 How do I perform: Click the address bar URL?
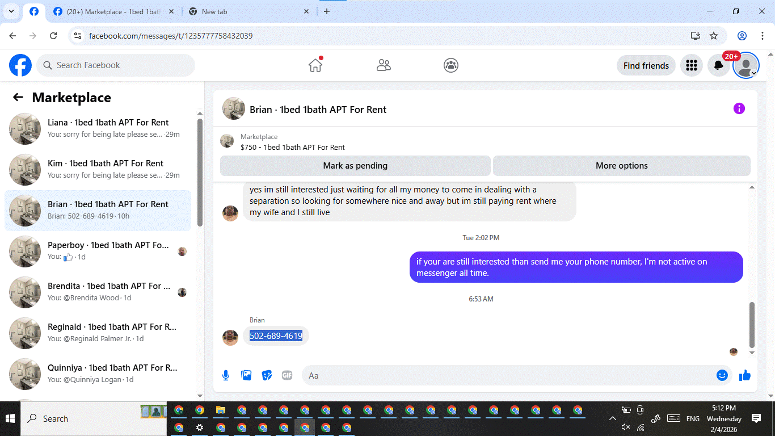(171, 36)
